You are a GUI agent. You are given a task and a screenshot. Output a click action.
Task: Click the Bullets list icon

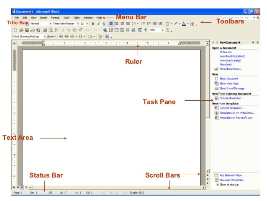click(x=149, y=24)
